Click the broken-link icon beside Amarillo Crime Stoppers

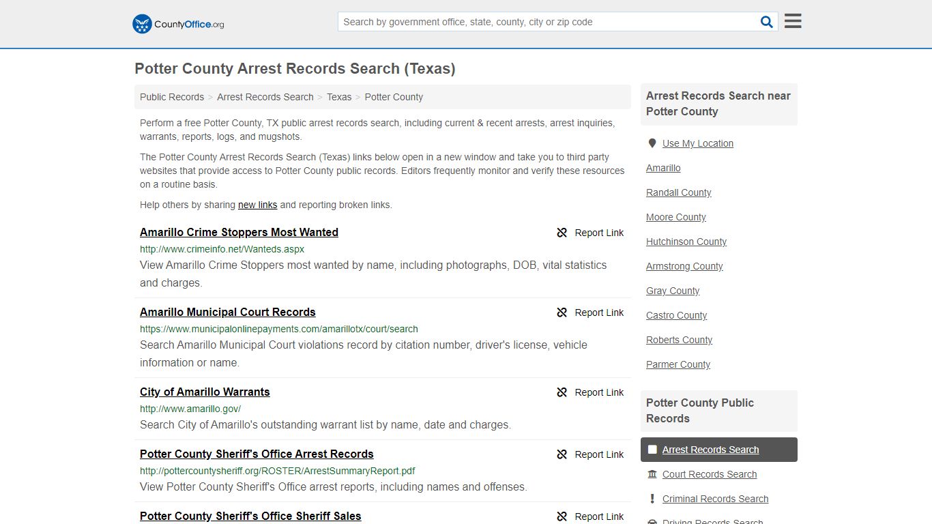(x=562, y=233)
